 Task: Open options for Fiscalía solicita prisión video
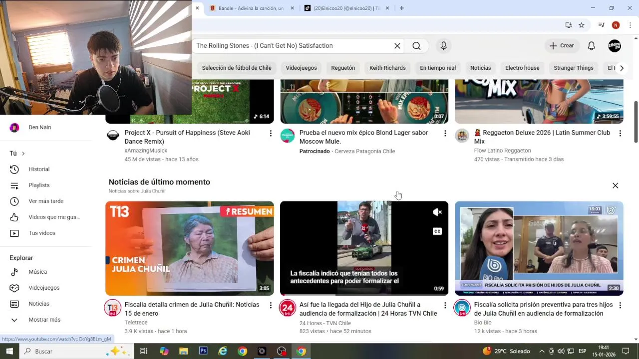click(x=620, y=305)
